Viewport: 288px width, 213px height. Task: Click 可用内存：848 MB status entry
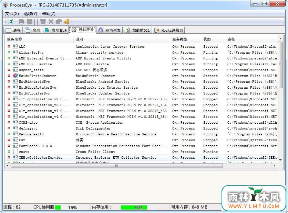tap(189, 207)
